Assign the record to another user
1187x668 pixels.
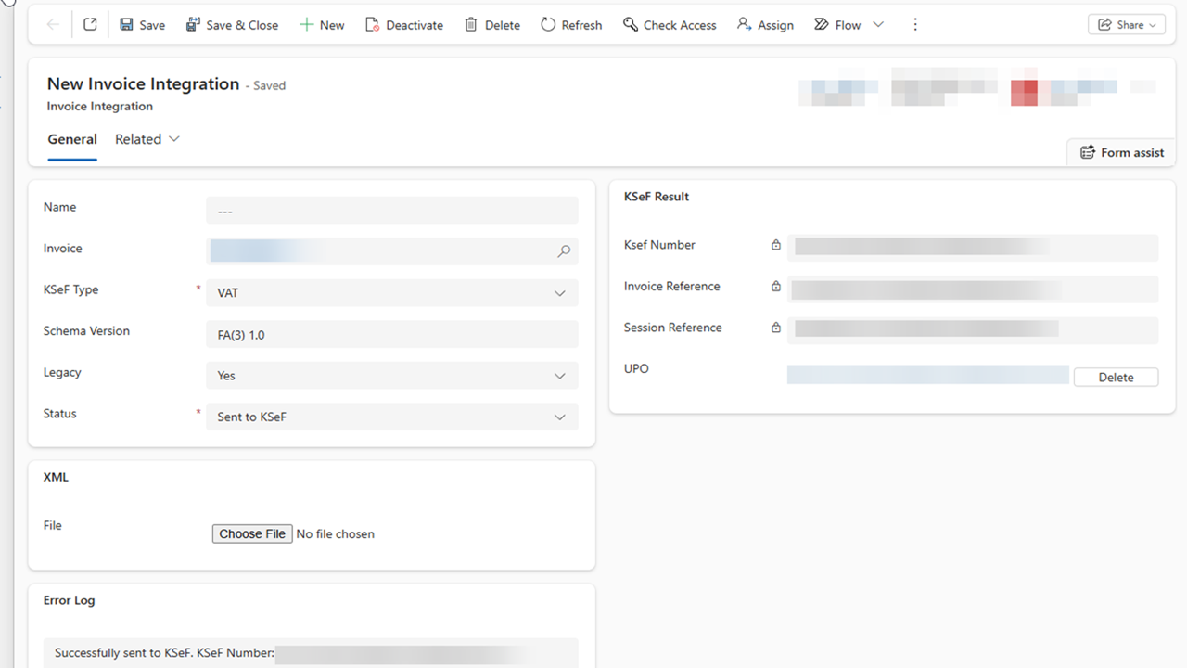765,25
